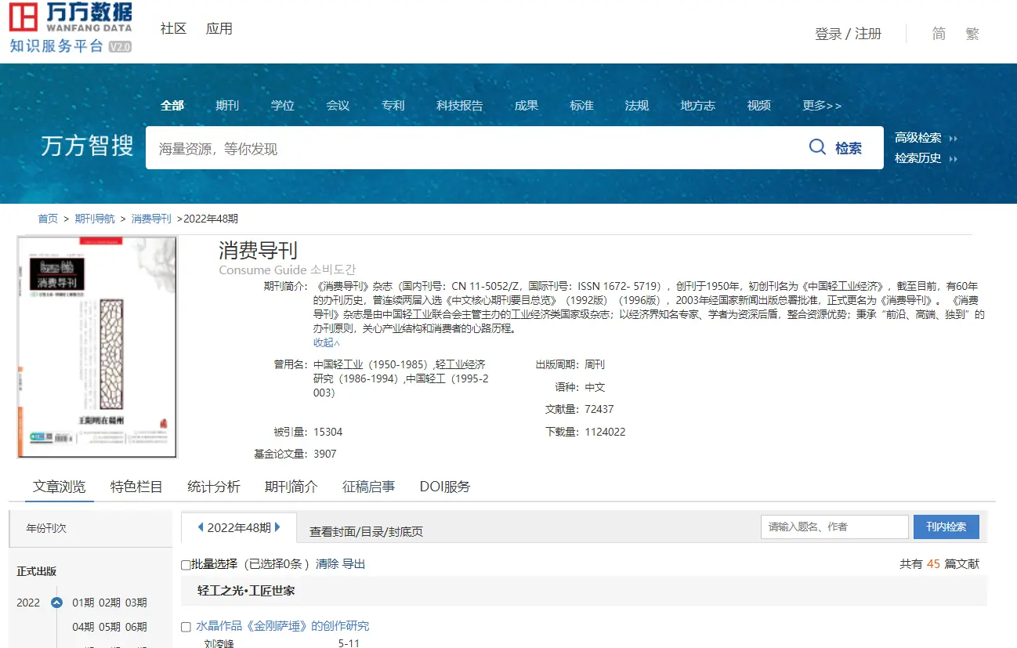Click the 刊内检索 button
The height and width of the screenshot is (648, 1017).
tap(946, 527)
